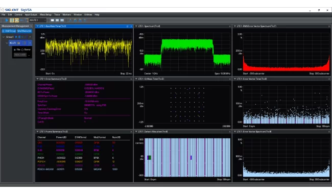This screenshot has height=194, width=332.
Task: Click the toolbar arrow icon left of the 4GLTE1 box
Action: [21, 20]
